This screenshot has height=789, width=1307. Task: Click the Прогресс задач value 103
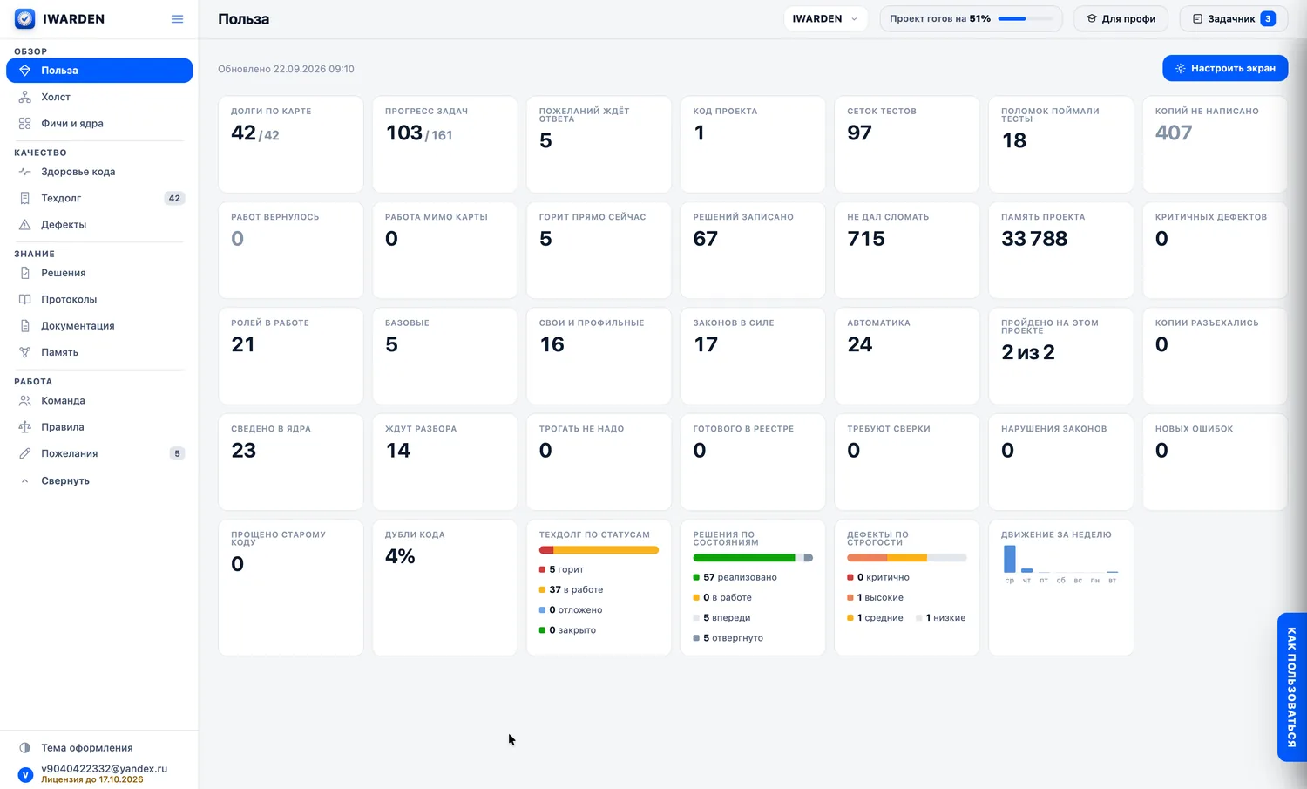(404, 133)
